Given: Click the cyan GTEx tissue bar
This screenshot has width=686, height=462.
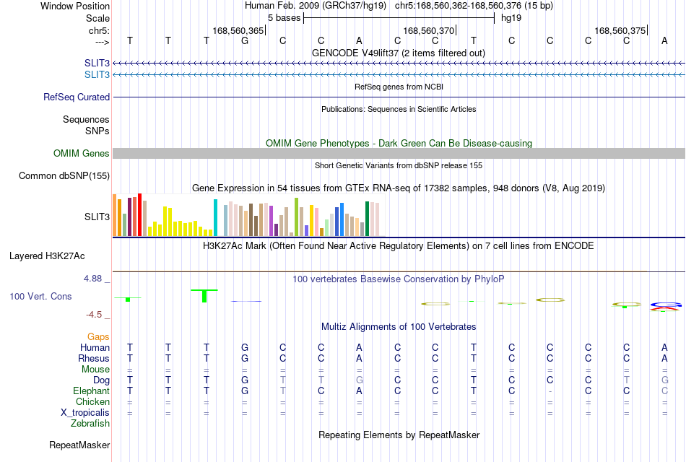Looking at the screenshot, I should coord(215,217).
